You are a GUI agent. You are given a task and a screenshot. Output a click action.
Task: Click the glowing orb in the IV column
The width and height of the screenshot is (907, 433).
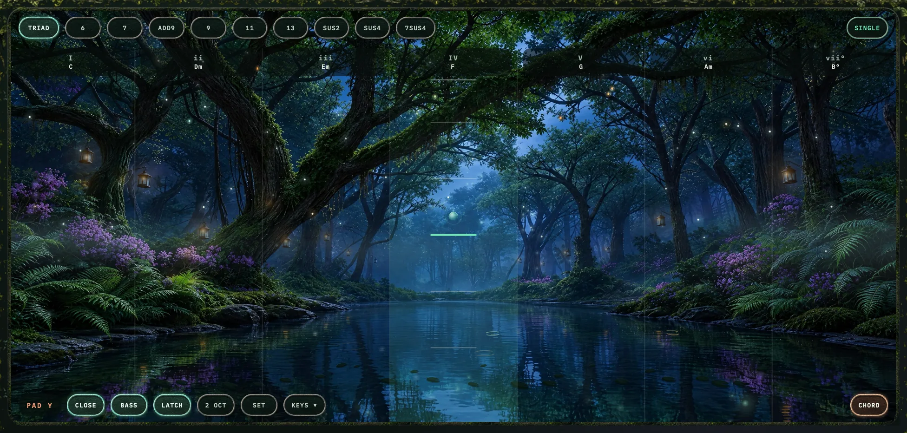[453, 216]
